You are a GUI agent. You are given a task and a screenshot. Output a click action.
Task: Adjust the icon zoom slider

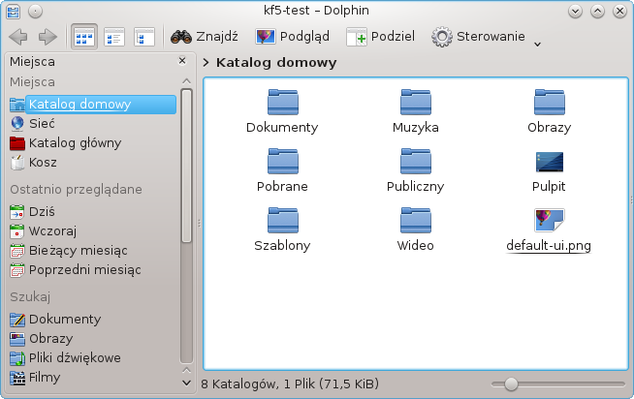(x=511, y=384)
